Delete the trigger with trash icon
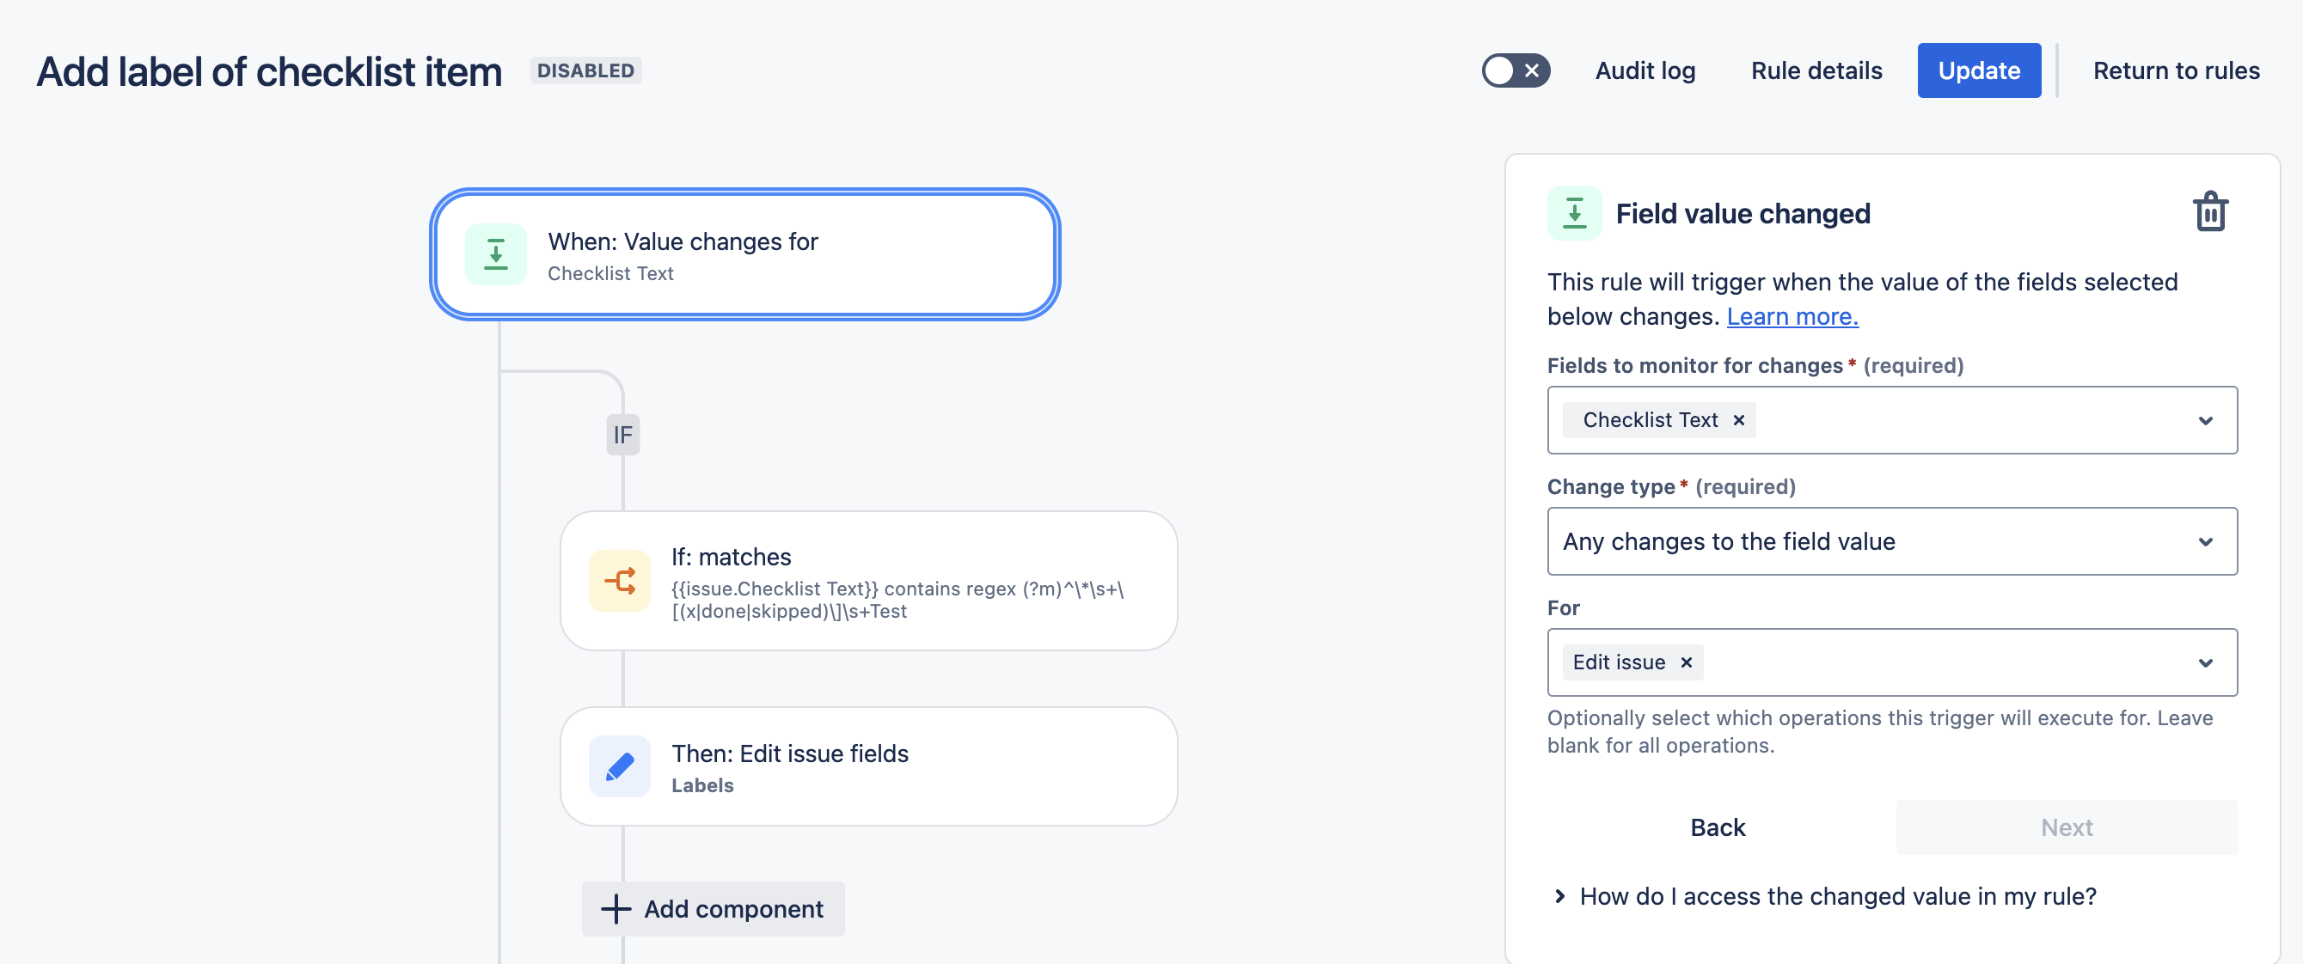 [2209, 212]
